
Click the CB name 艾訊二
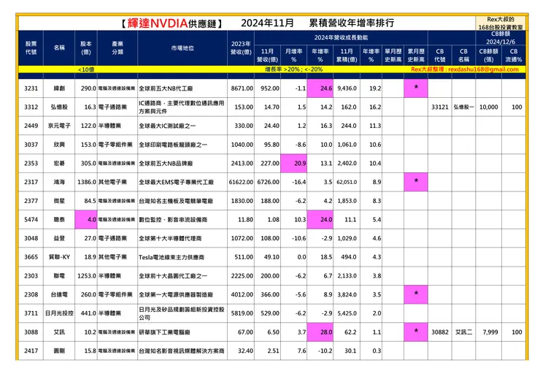pos(463,332)
